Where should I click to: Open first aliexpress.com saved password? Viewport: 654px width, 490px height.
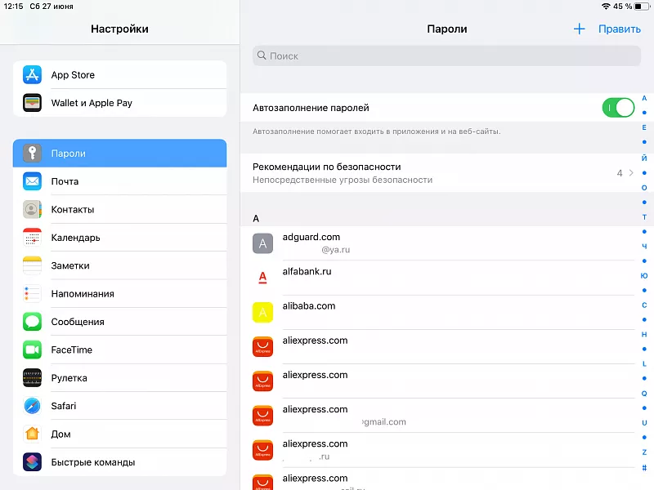coord(441,346)
